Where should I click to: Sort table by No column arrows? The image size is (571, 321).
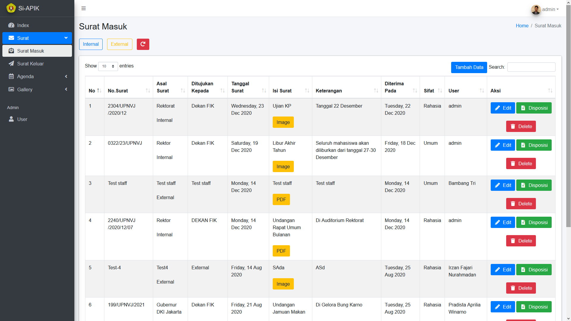(x=99, y=91)
